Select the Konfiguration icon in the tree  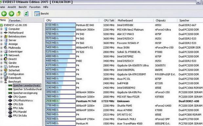tap(6, 74)
